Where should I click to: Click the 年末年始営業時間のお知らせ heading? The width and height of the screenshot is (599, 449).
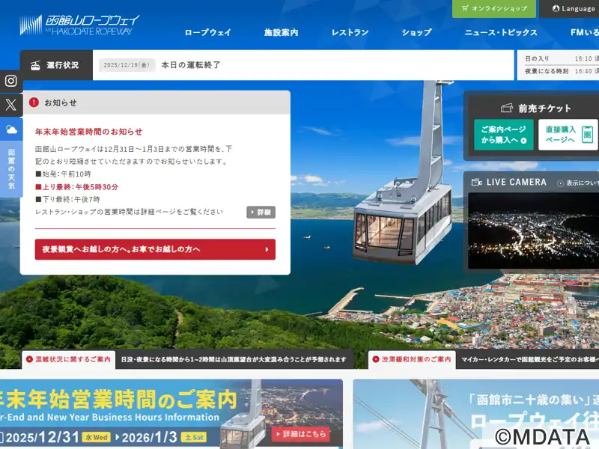pyautogui.click(x=88, y=132)
